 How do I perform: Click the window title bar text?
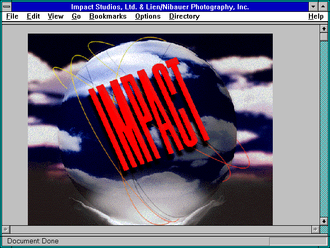pos(160,7)
